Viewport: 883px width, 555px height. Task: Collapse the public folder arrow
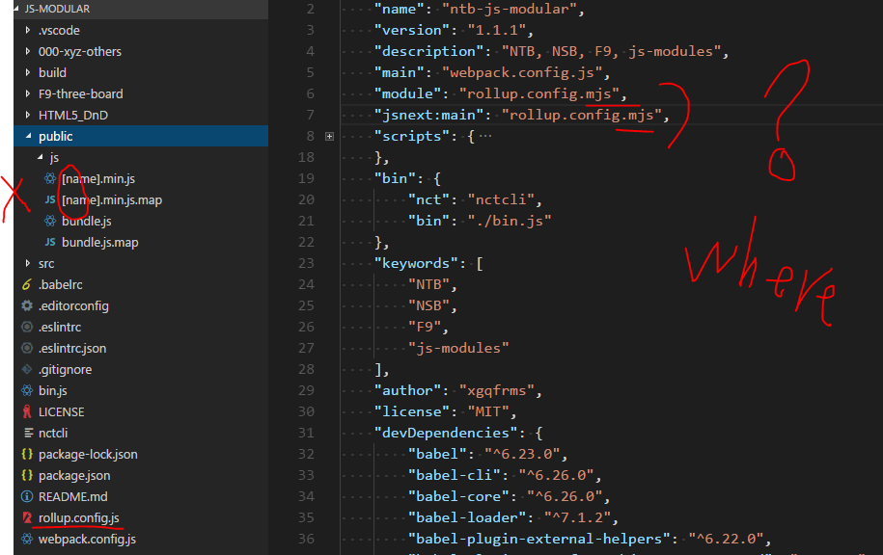point(28,136)
